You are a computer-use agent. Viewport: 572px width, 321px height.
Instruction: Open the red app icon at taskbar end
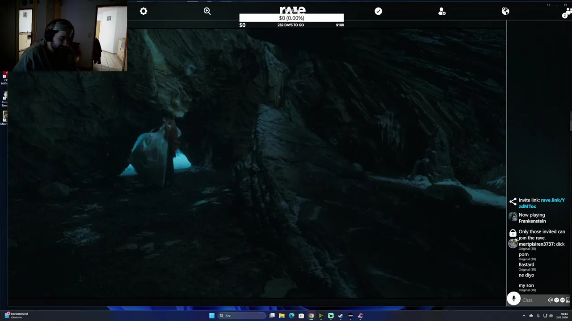point(360,316)
